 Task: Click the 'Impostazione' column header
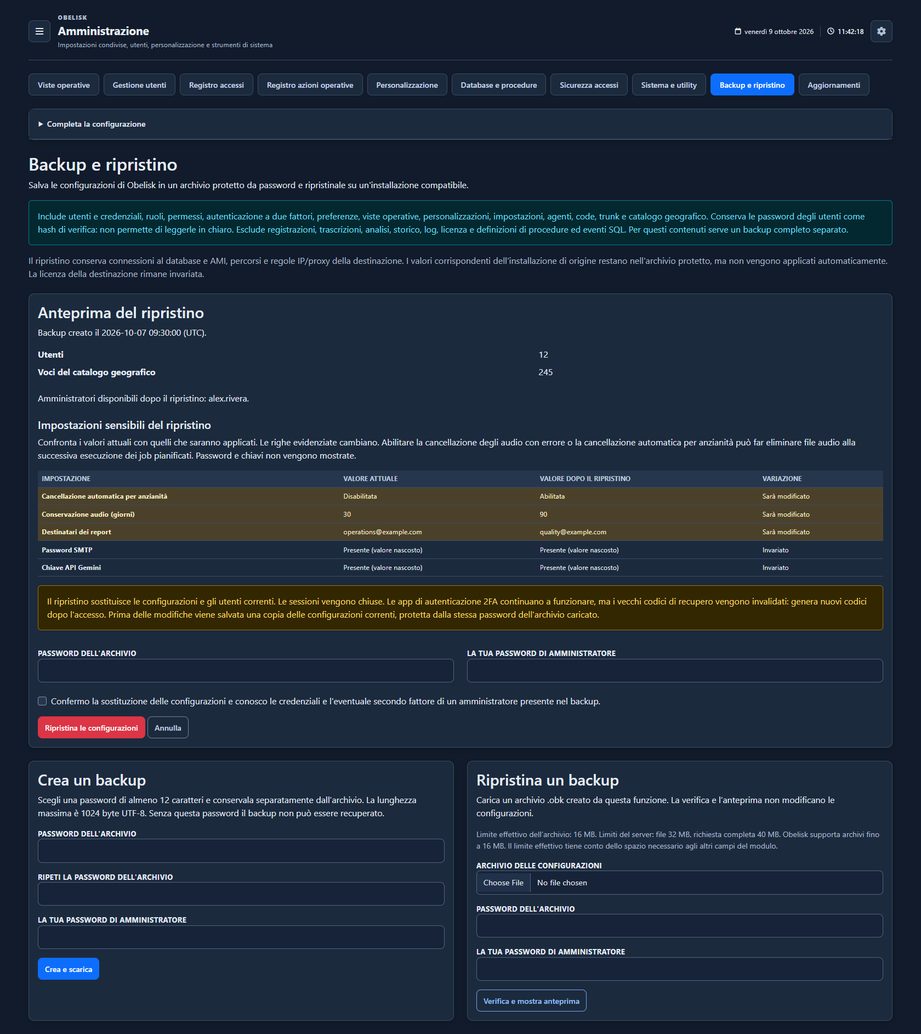[x=66, y=479]
